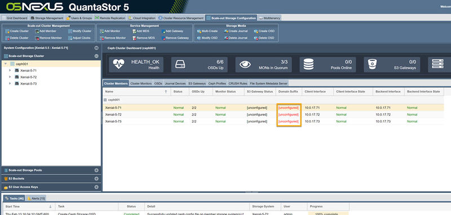Image resolution: width=451 pixels, height=215 pixels.
Task: Open the OSDs tab
Action: [158, 83]
